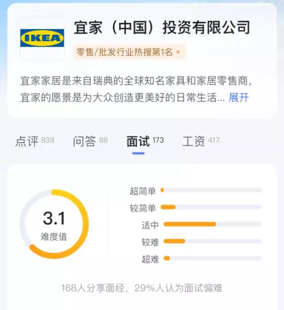284x310 pixels.
Task: Tap the 适中 label text
Action: click(x=150, y=225)
